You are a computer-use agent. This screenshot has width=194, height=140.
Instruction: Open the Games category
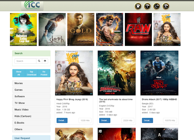tap(31, 90)
